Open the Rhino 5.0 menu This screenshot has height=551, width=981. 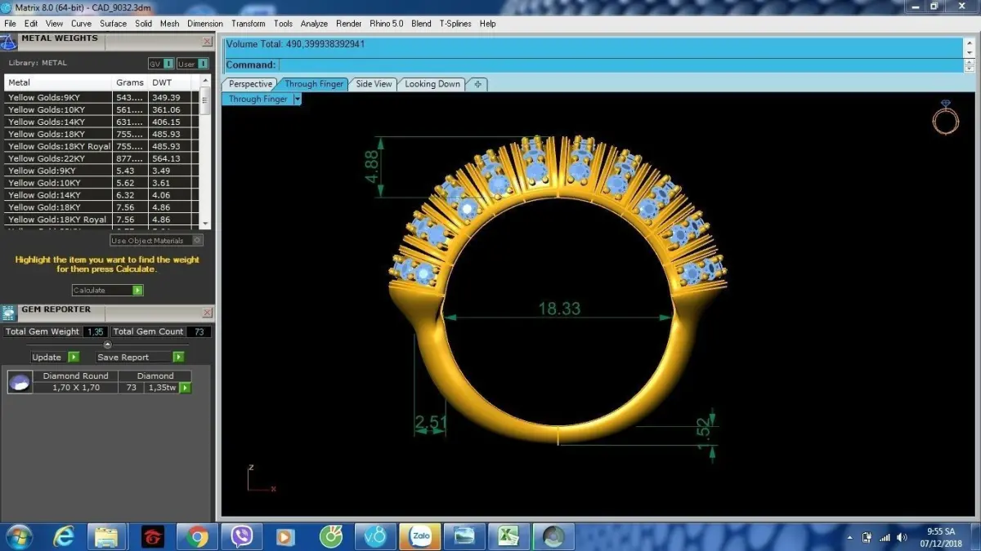[x=386, y=24]
